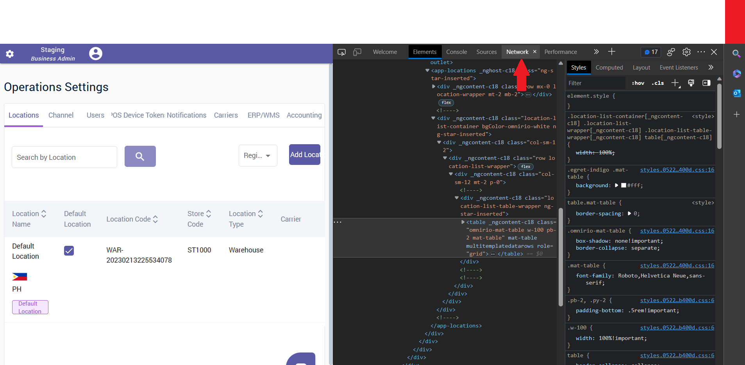
Task: Toggle the Default Location checkbox
Action: click(x=69, y=250)
